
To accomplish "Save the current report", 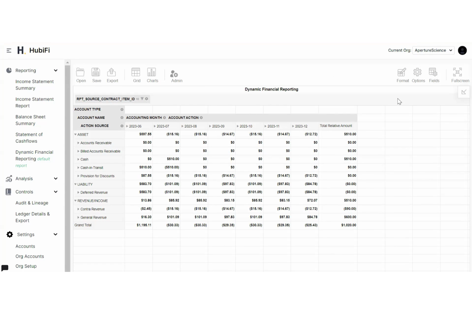I will [96, 74].
